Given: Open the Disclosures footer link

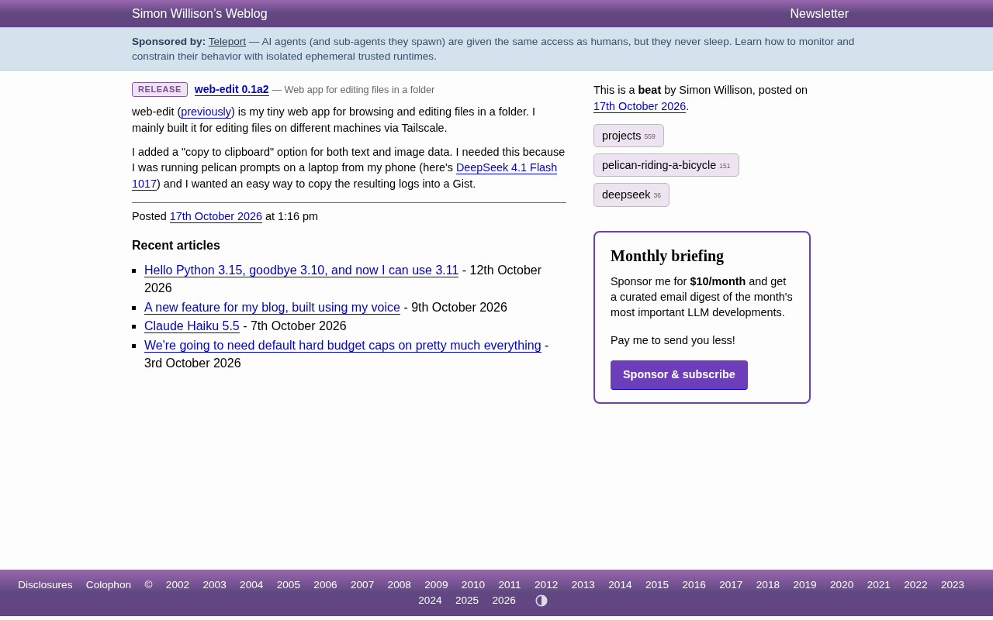Looking at the screenshot, I should click(45, 585).
